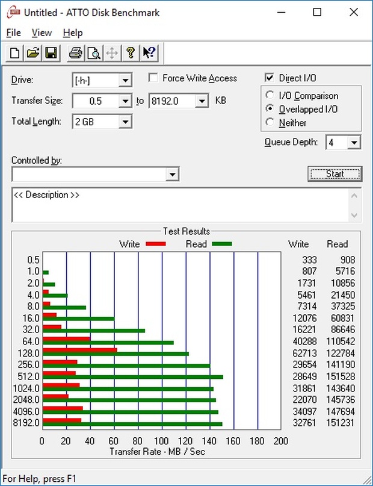
Task: Expand Transfer Size minimum 0.5 dropdown
Action: click(x=125, y=101)
